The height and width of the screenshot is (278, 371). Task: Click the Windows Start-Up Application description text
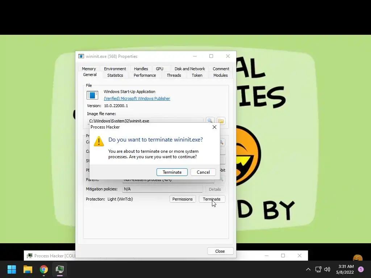point(129,92)
